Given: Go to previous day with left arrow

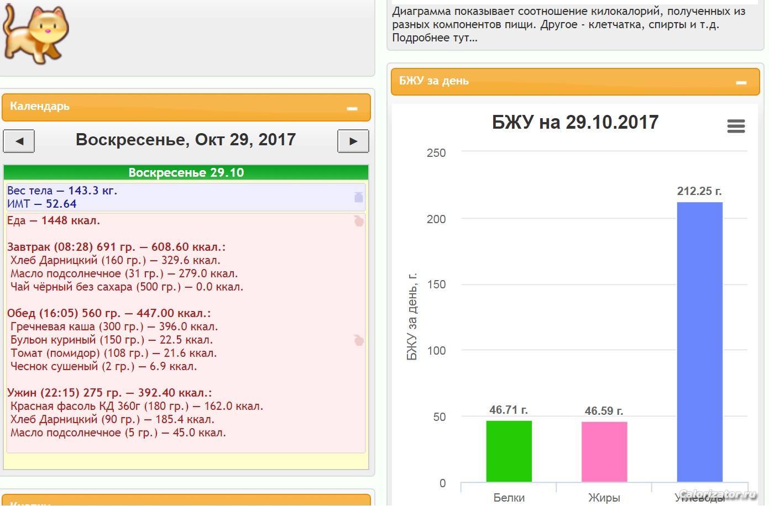Looking at the screenshot, I should pyautogui.click(x=19, y=141).
